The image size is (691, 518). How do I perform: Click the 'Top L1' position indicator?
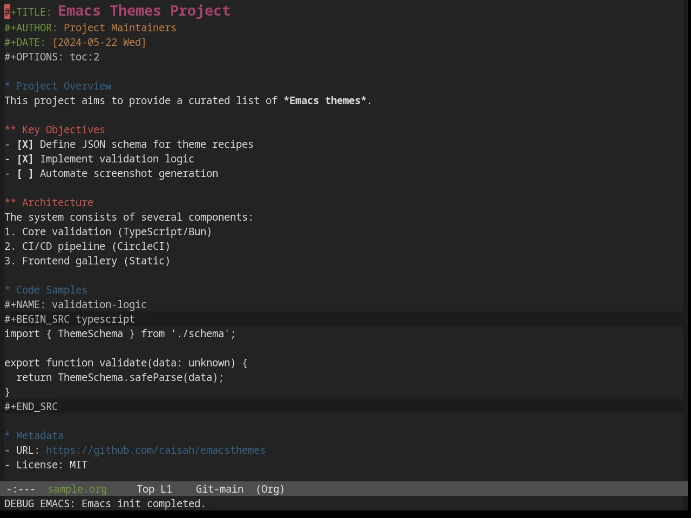tap(154, 489)
